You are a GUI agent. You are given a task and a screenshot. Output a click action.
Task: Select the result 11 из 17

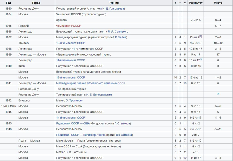coord(196,158)
